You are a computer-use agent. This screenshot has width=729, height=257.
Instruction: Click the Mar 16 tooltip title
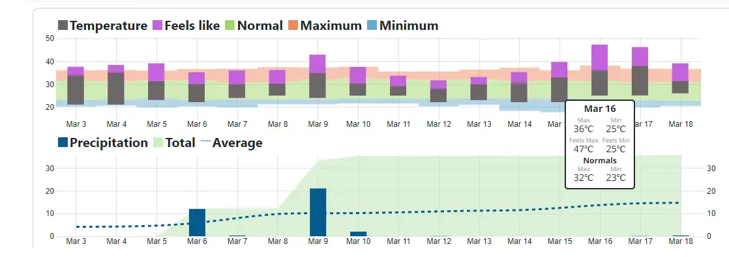(x=600, y=109)
